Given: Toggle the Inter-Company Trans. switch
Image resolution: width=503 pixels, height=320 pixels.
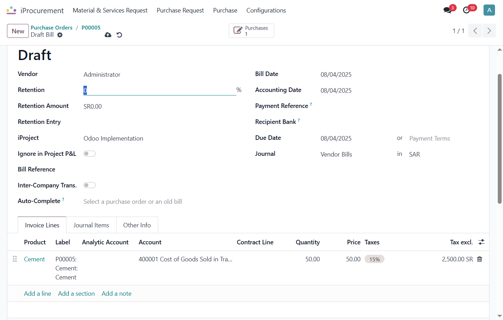Looking at the screenshot, I should 89,185.
